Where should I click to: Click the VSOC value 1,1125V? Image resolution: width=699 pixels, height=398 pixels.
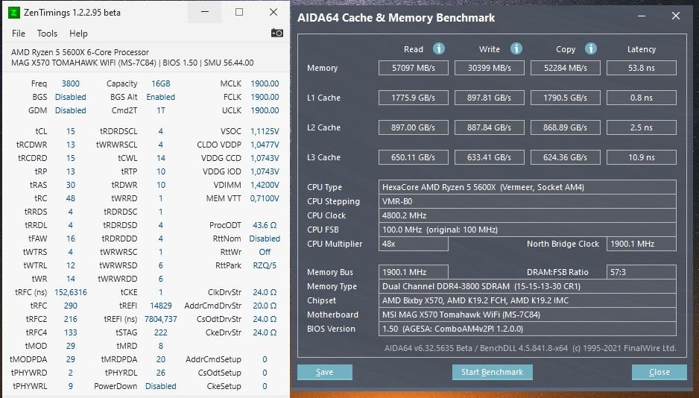[x=265, y=131]
